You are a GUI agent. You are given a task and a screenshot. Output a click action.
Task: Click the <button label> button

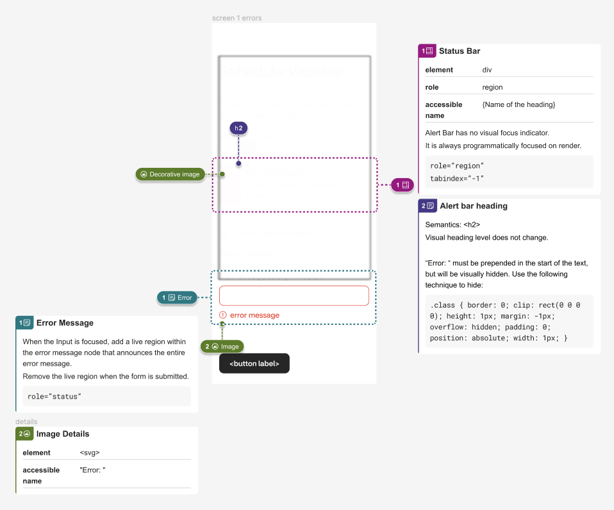[254, 363]
